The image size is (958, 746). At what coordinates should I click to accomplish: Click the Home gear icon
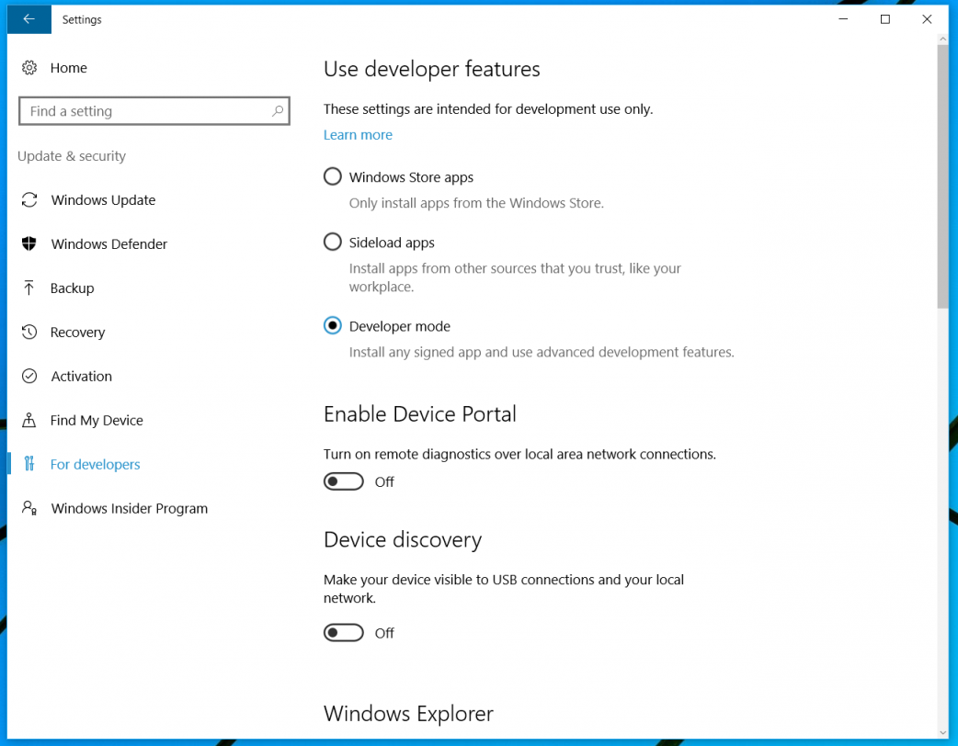[29, 68]
